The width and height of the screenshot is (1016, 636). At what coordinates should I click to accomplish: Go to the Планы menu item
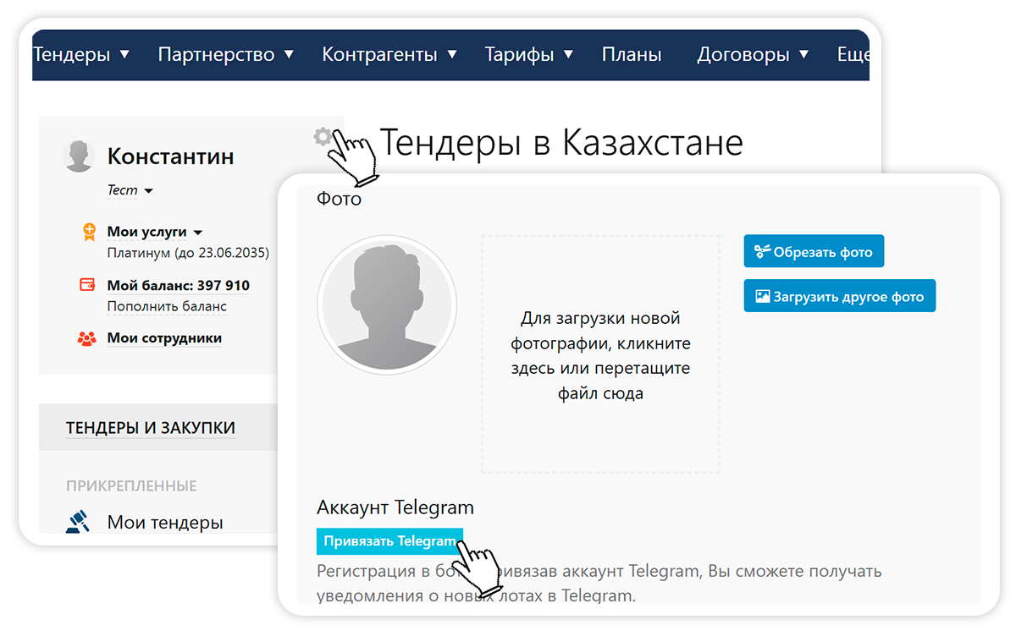[632, 55]
